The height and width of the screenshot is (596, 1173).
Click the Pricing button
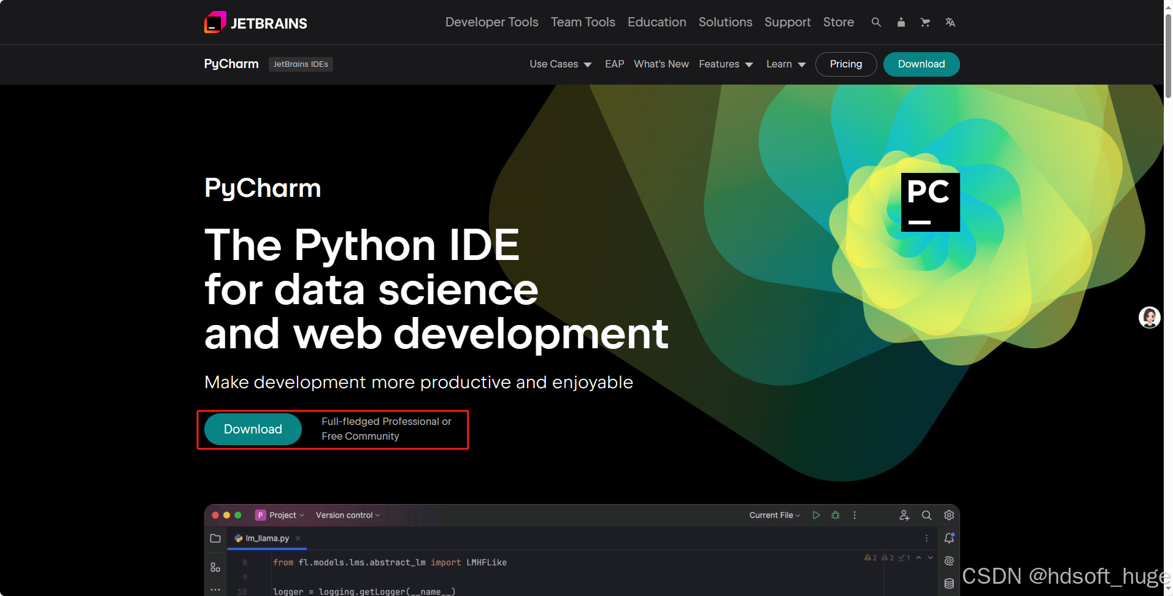pos(845,64)
